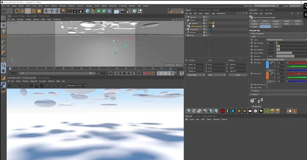Activate the Rotate tool
Screen dimensions: 307x160
coord(34,11)
